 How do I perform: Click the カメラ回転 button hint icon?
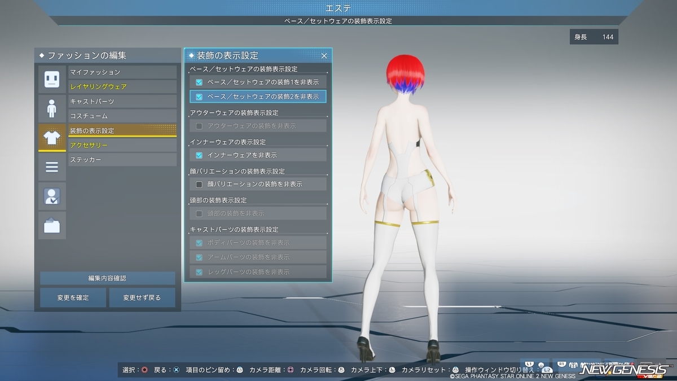tap(341, 370)
